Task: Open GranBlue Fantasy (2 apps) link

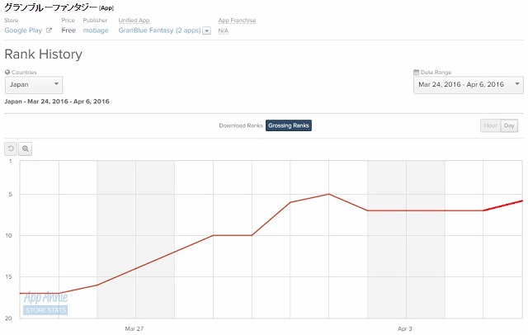Action: click(159, 31)
